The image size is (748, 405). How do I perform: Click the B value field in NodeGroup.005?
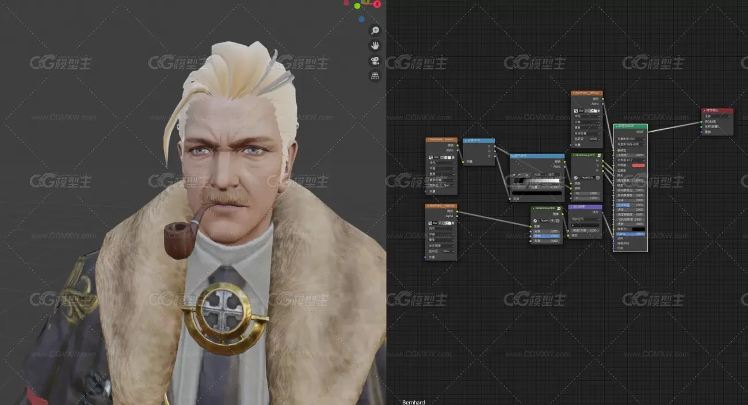click(x=587, y=198)
